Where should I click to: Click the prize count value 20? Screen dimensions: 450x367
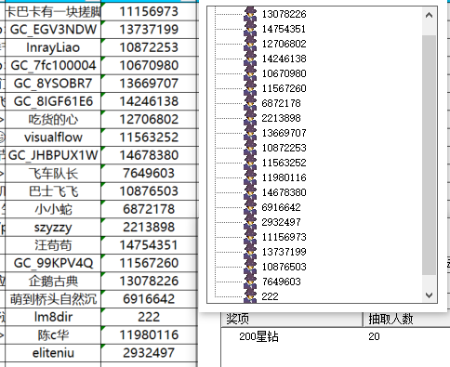[374, 336]
